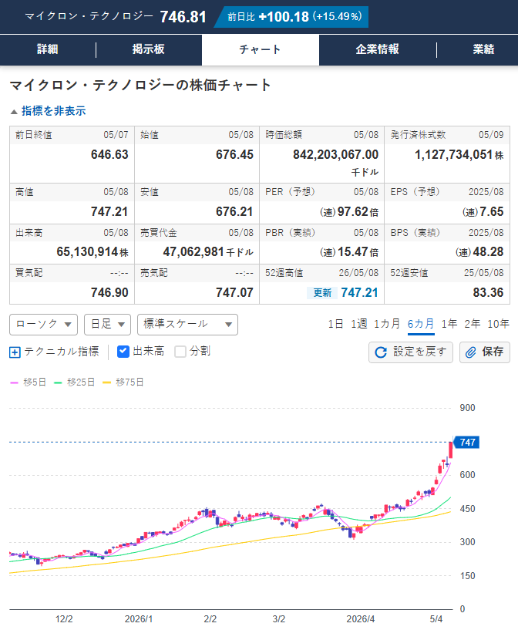The image size is (518, 630).
Task: Click the 安値 value 676.21
Action: [x=234, y=212]
